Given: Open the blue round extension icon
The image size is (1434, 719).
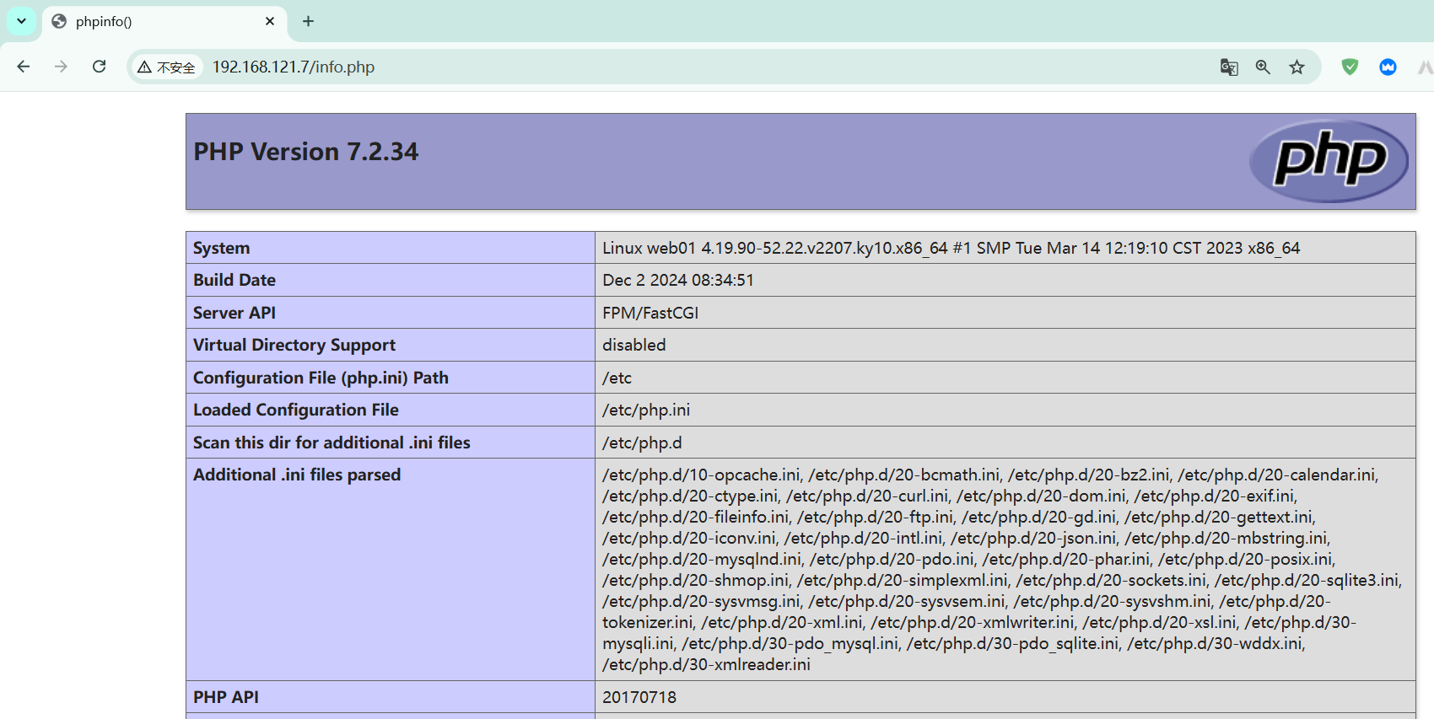Looking at the screenshot, I should tap(1388, 67).
